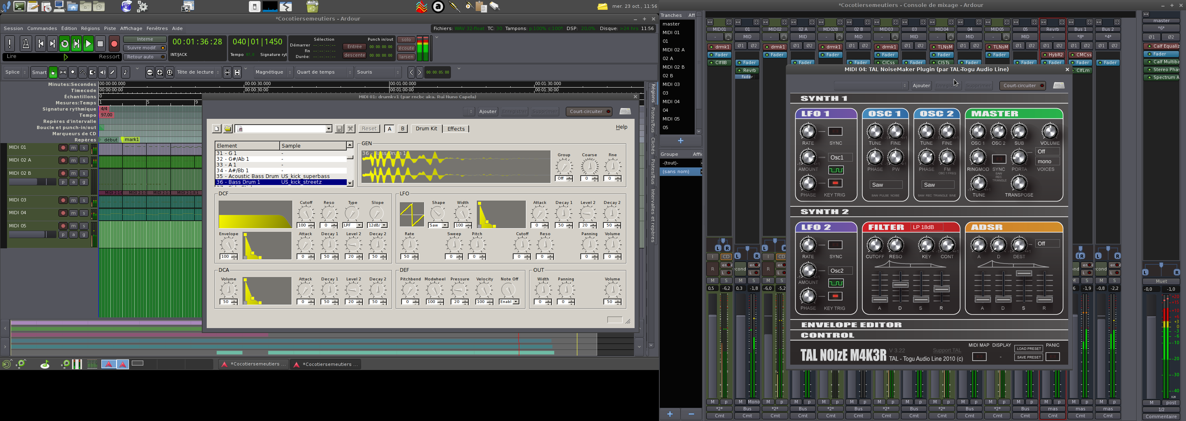Image resolution: width=1186 pixels, height=421 pixels.
Task: Click the LOAD PRESET button
Action: (1028, 349)
